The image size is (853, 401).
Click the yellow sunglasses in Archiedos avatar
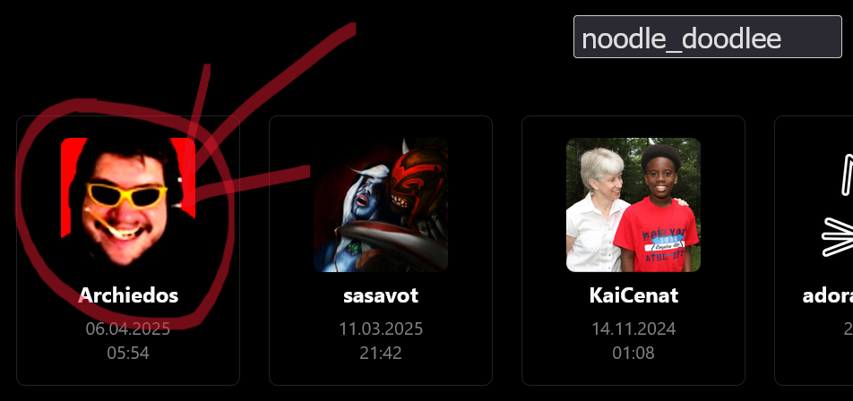126,194
